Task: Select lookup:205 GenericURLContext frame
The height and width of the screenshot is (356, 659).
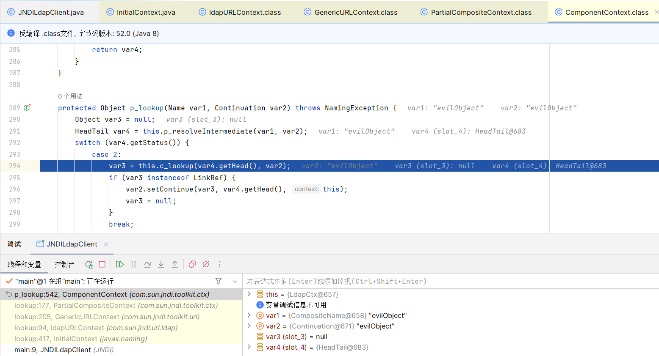Action: (121, 317)
